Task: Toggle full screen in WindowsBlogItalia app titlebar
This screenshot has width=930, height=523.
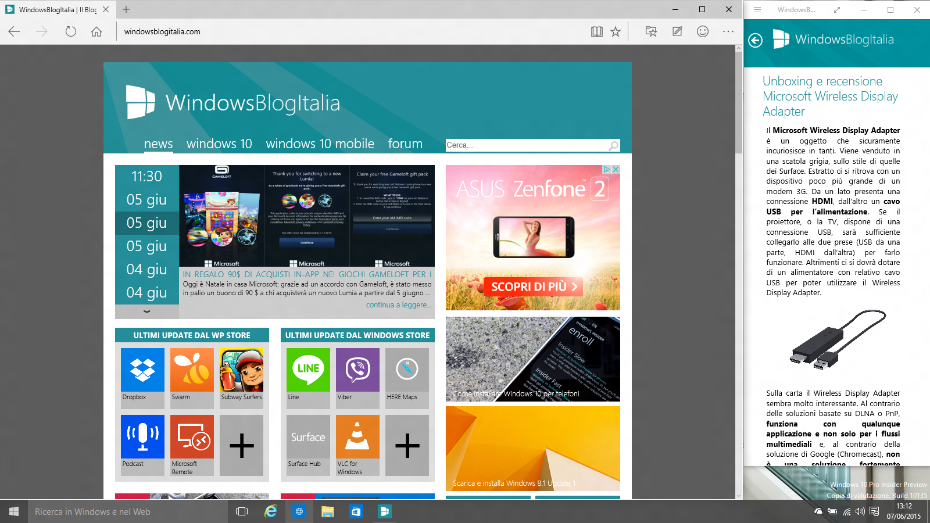Action: (x=837, y=10)
